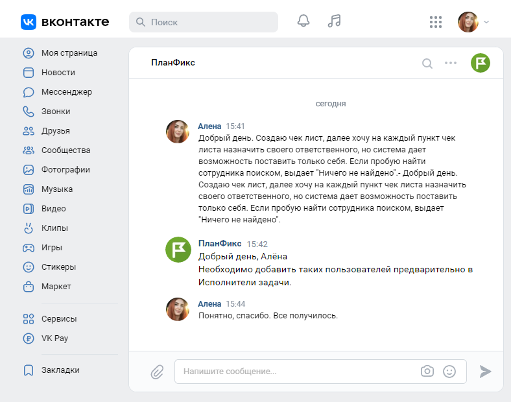The height and width of the screenshot is (402, 511).
Task: Open Алена's name link at 15:44
Action: pos(209,303)
